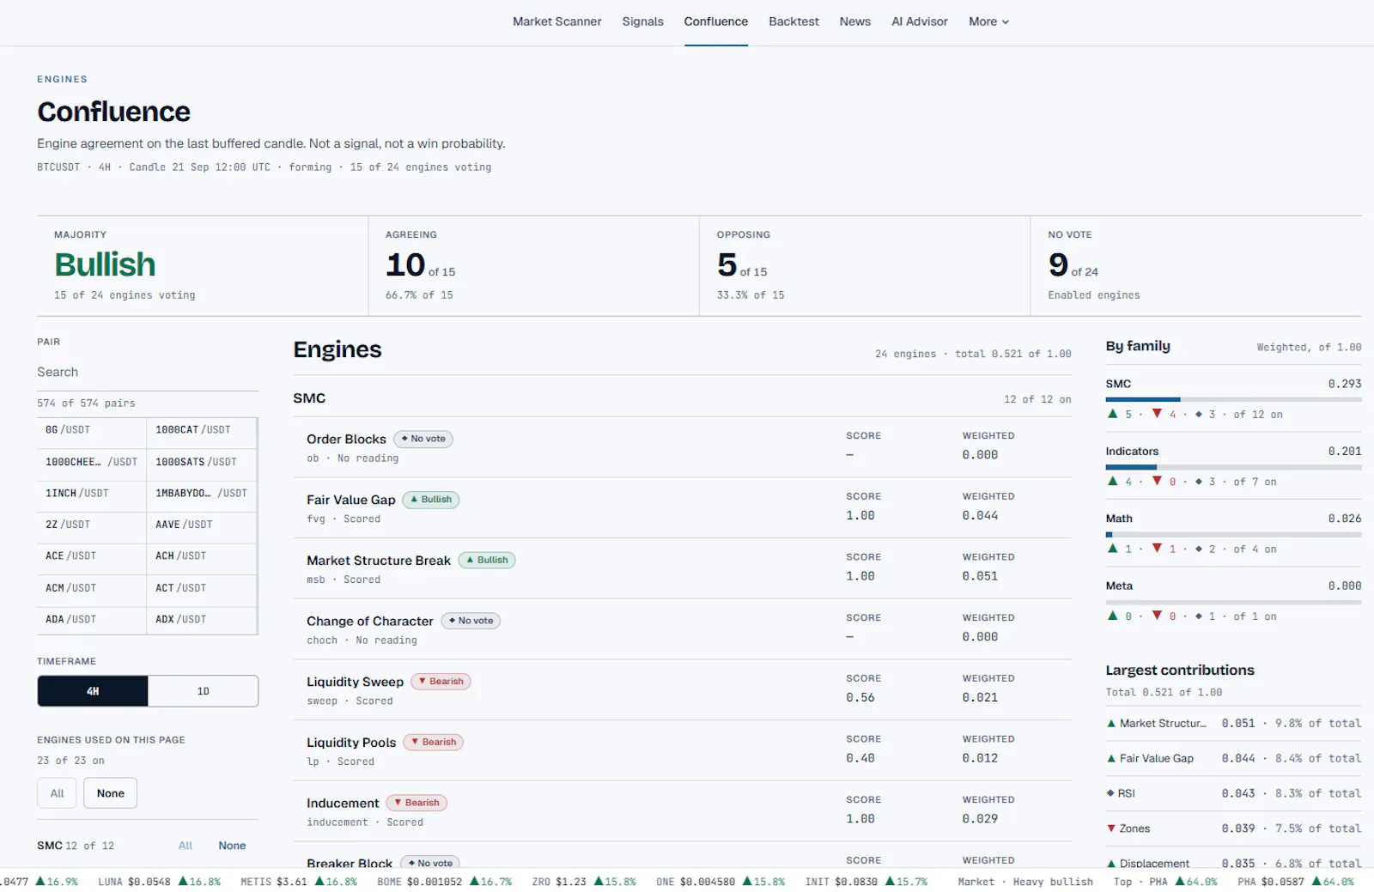Click the No vote badge on Change of Character
The image size is (1374, 892).
pyautogui.click(x=471, y=621)
